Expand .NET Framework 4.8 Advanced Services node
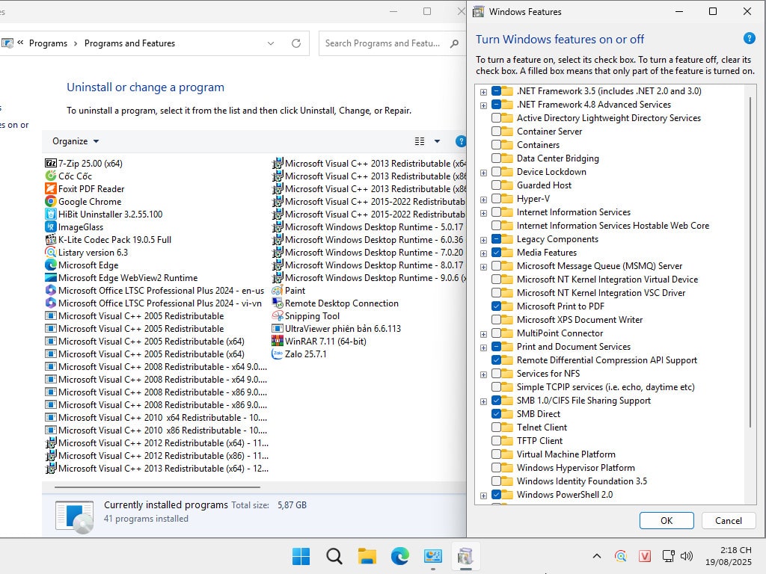Screen dimensions: 766x574 [x=483, y=105]
